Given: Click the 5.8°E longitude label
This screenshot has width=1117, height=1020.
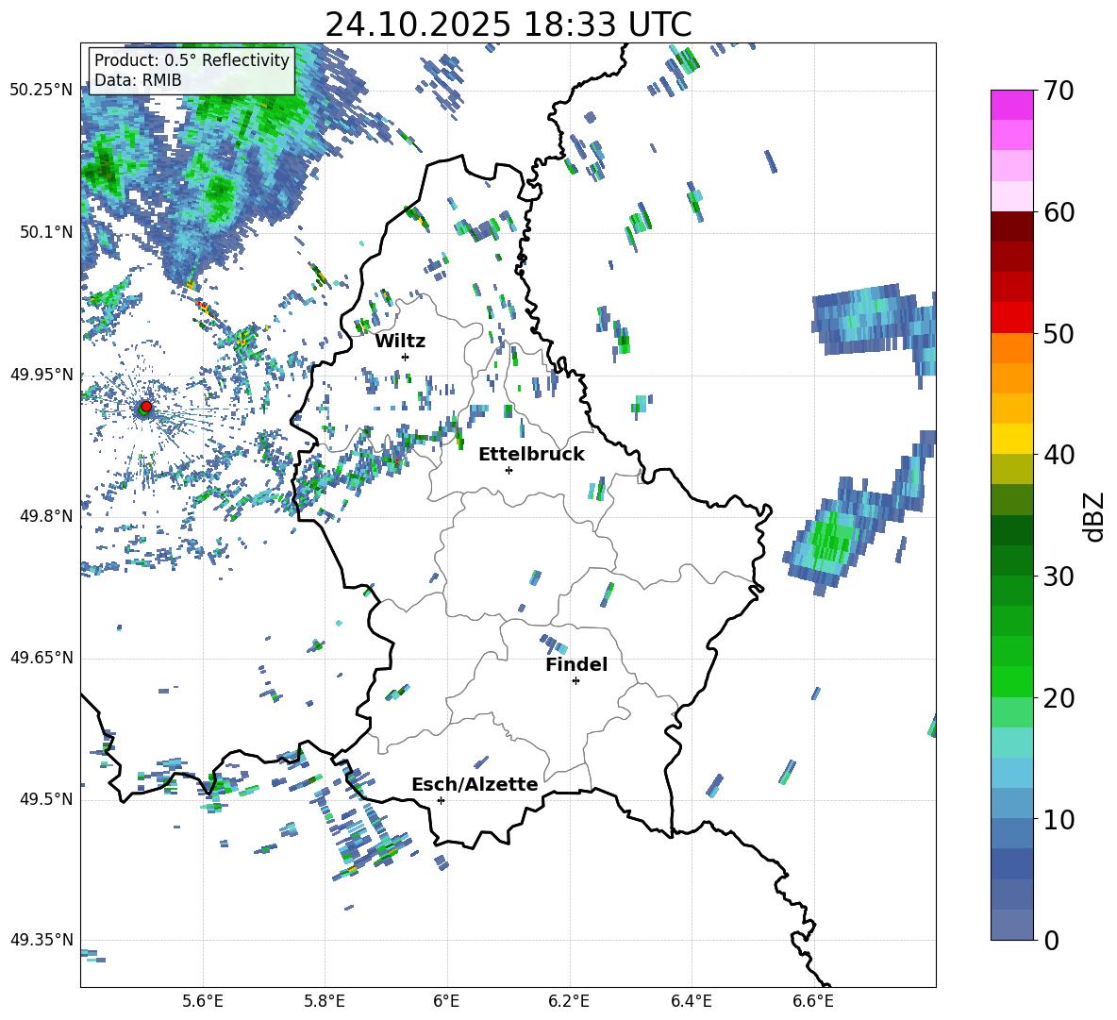Looking at the screenshot, I should tap(325, 1001).
